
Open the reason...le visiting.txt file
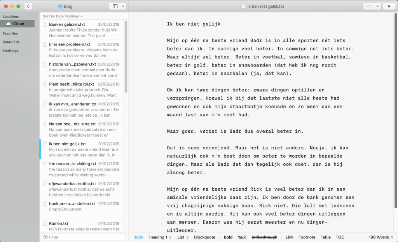tap(82, 169)
